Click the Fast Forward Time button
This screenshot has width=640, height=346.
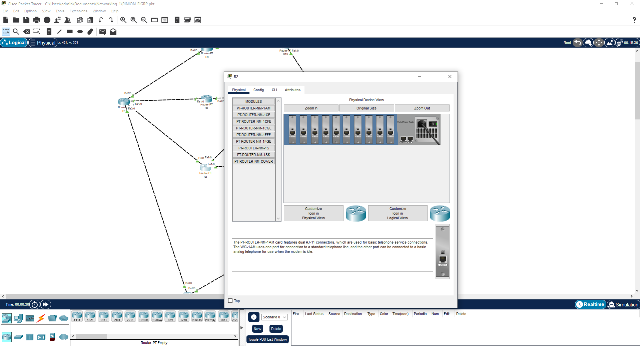(46, 304)
